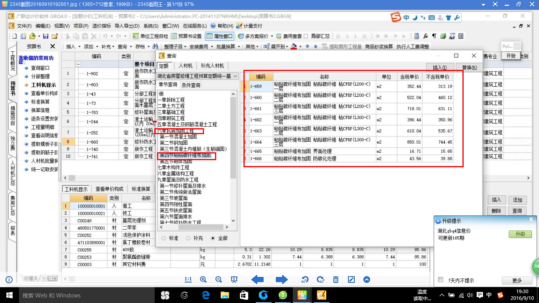Toggle the 属性窗口 property window button
Image resolution: width=539 pixels, height=303 pixels.
click(x=220, y=36)
